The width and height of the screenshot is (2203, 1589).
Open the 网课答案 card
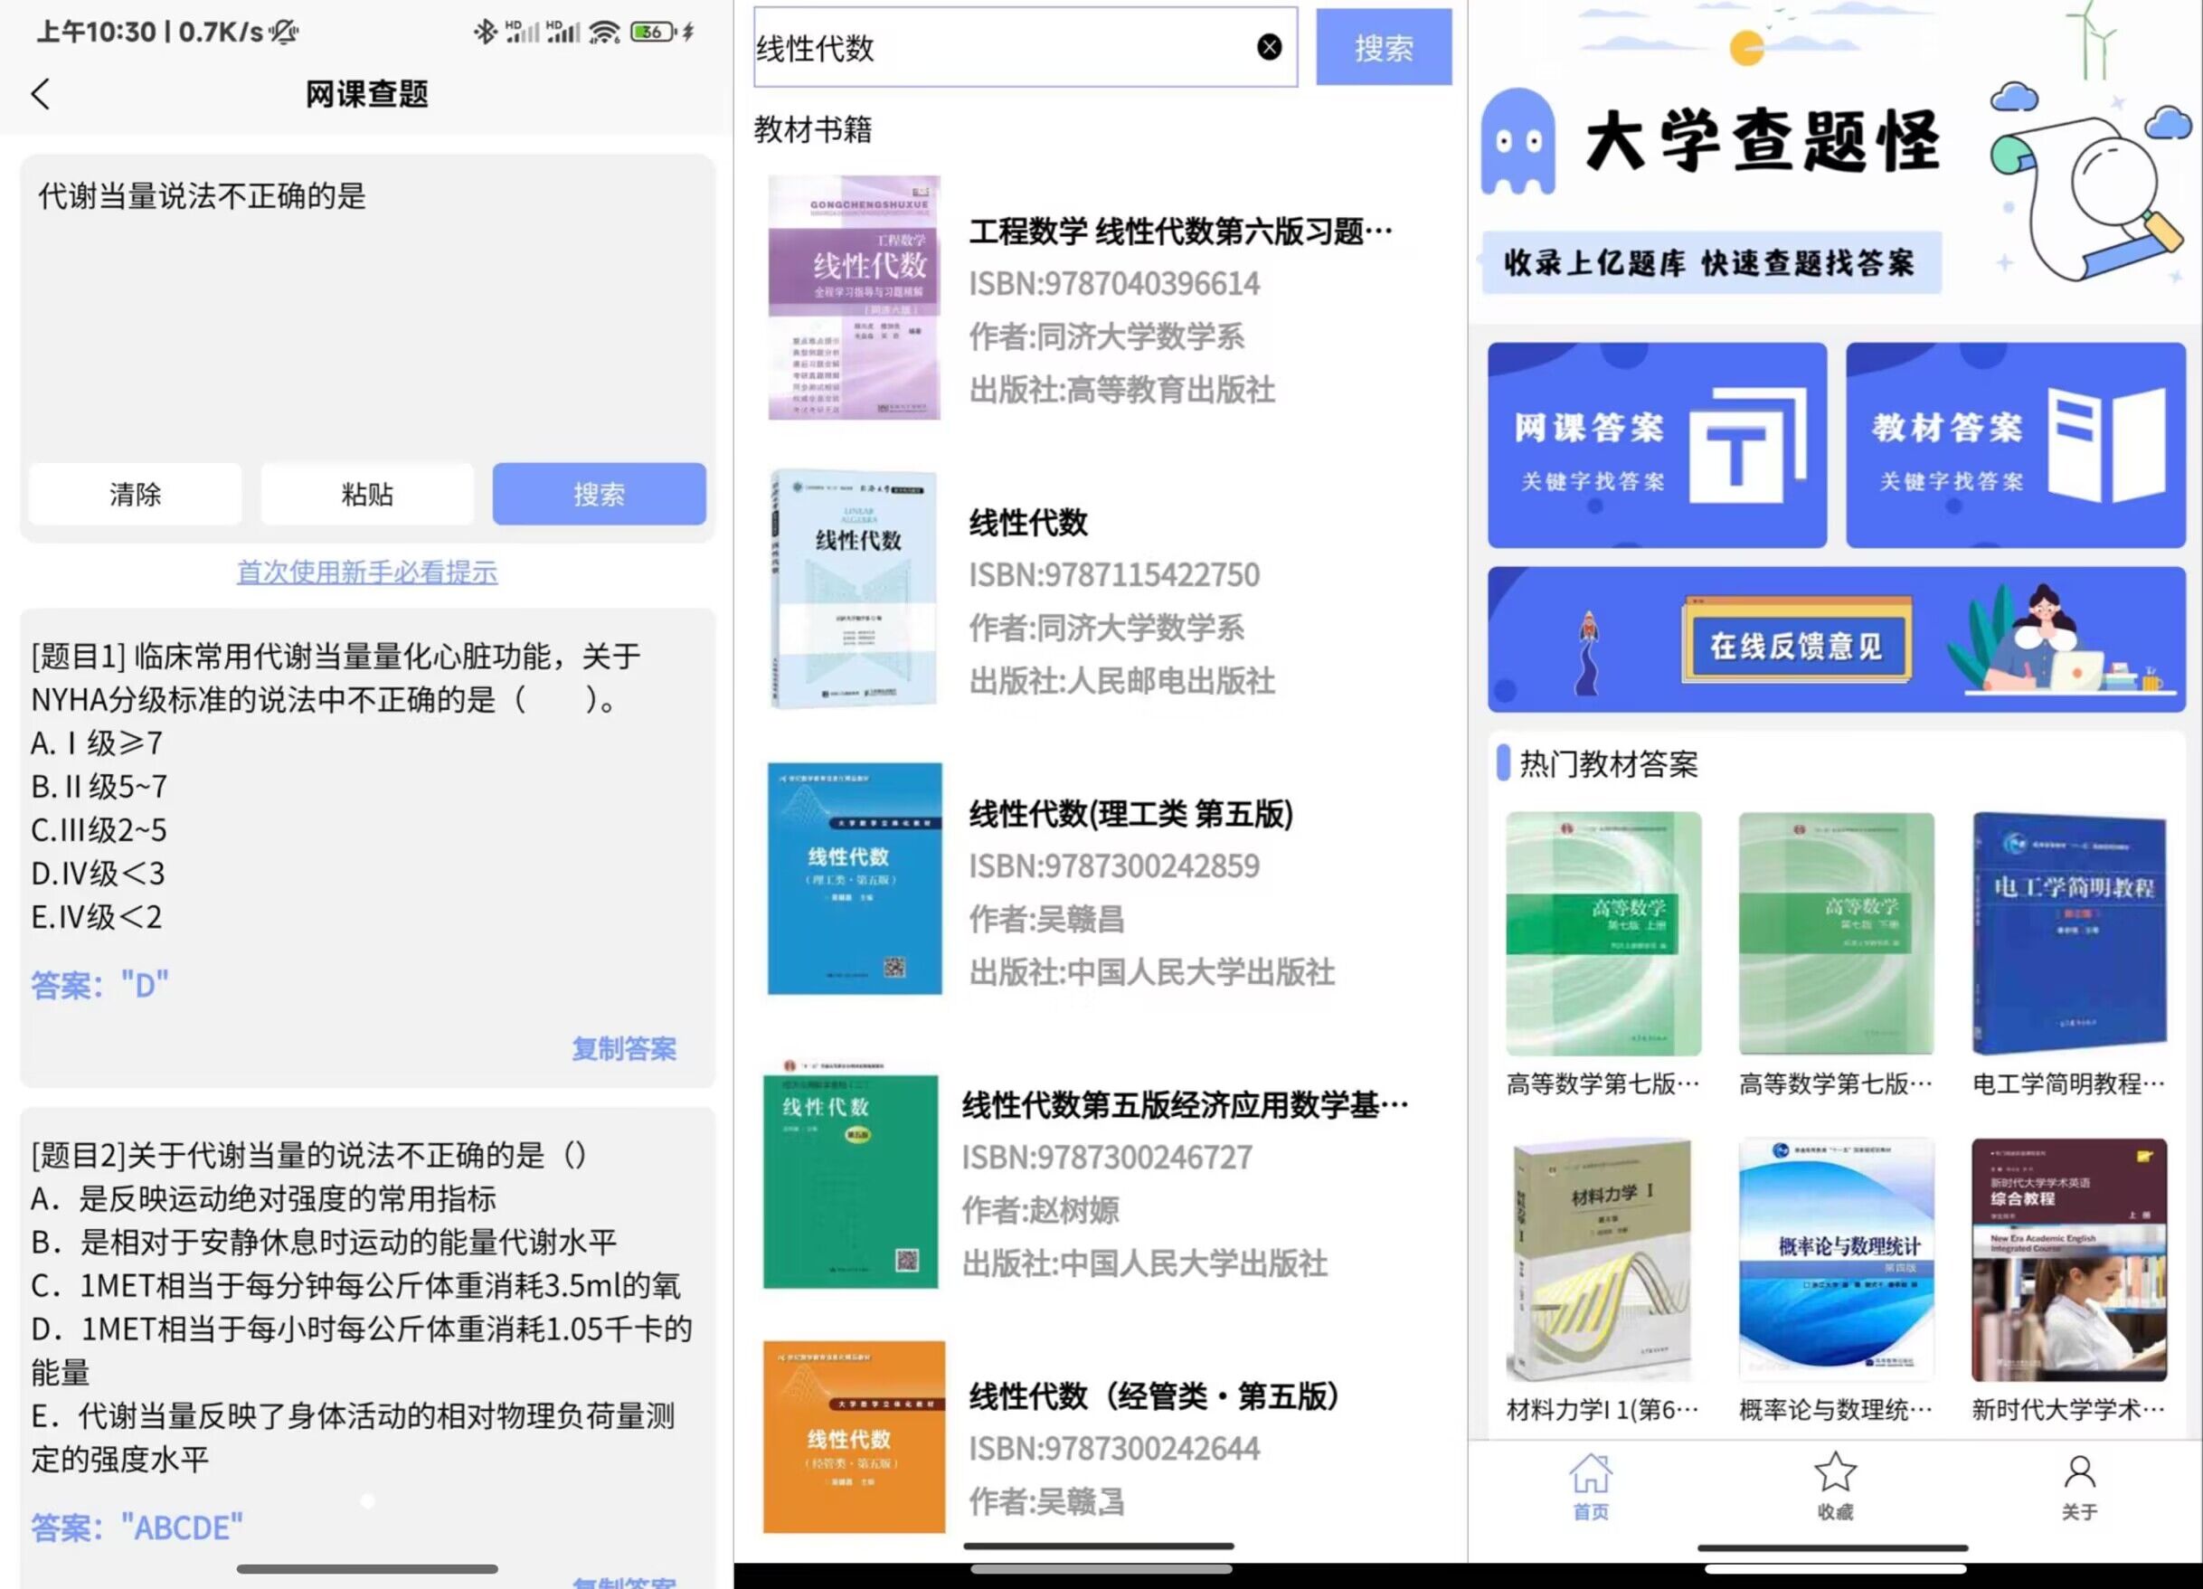coord(1657,446)
